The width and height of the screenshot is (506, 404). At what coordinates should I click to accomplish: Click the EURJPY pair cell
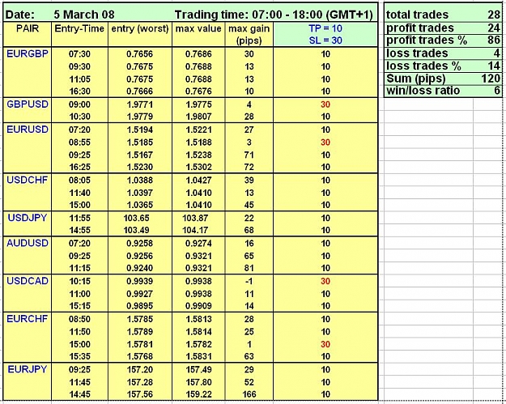click(28, 369)
